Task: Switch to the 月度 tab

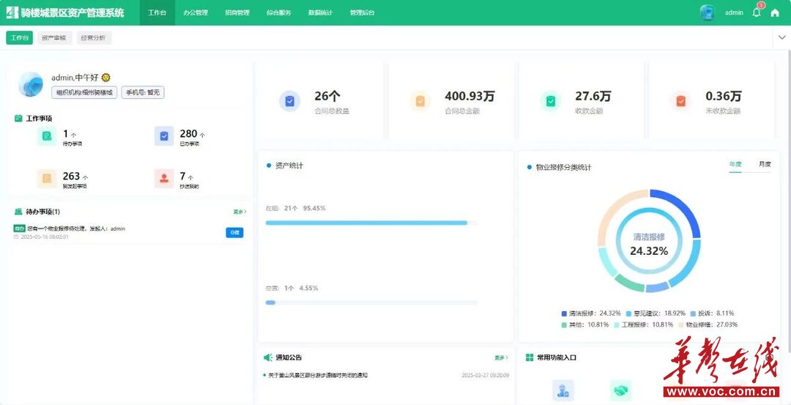Action: pos(765,164)
